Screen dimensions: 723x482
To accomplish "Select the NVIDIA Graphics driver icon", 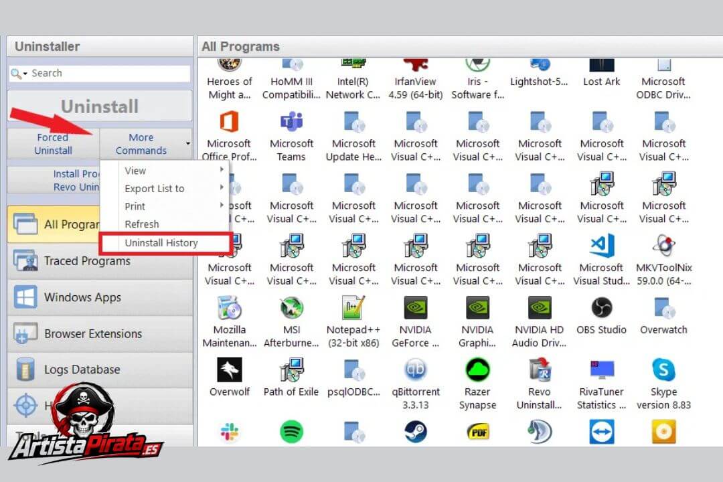I will tap(478, 308).
